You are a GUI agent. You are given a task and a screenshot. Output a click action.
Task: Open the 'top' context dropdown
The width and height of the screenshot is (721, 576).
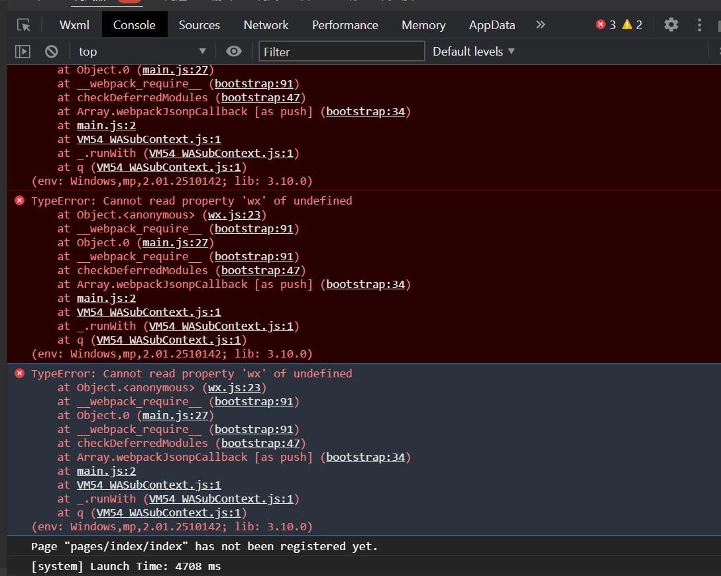click(x=142, y=52)
